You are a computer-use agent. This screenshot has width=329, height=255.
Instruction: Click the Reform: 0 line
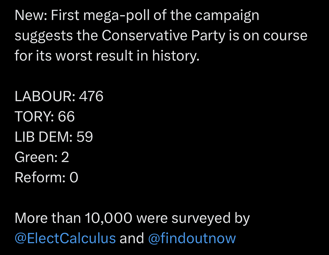click(46, 178)
